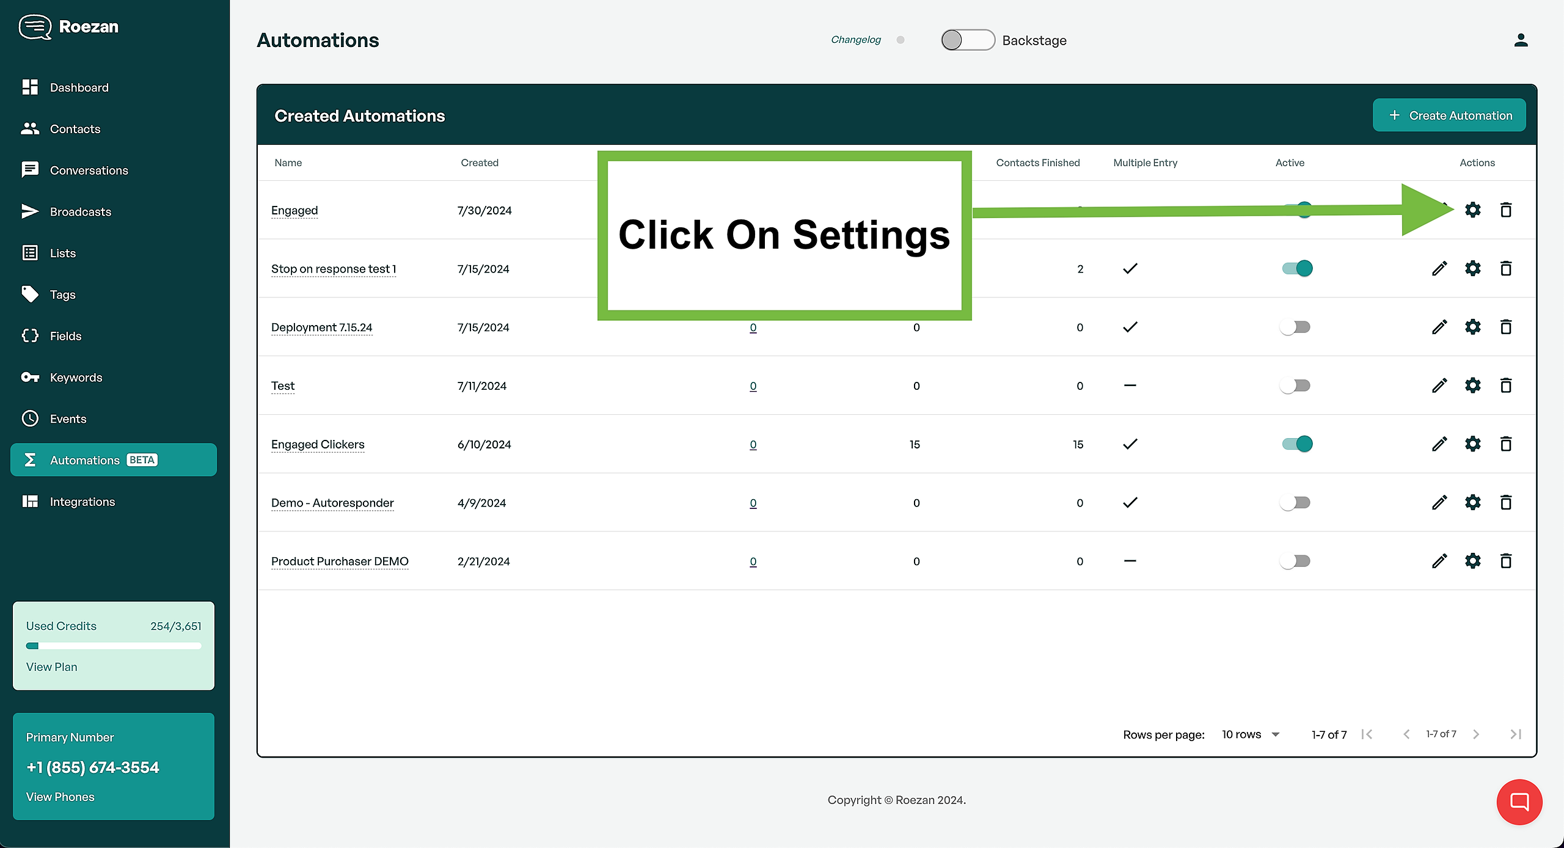Viewport: 1564px width, 848px height.
Task: Open settings gear for Engaged Clickers
Action: pos(1472,444)
